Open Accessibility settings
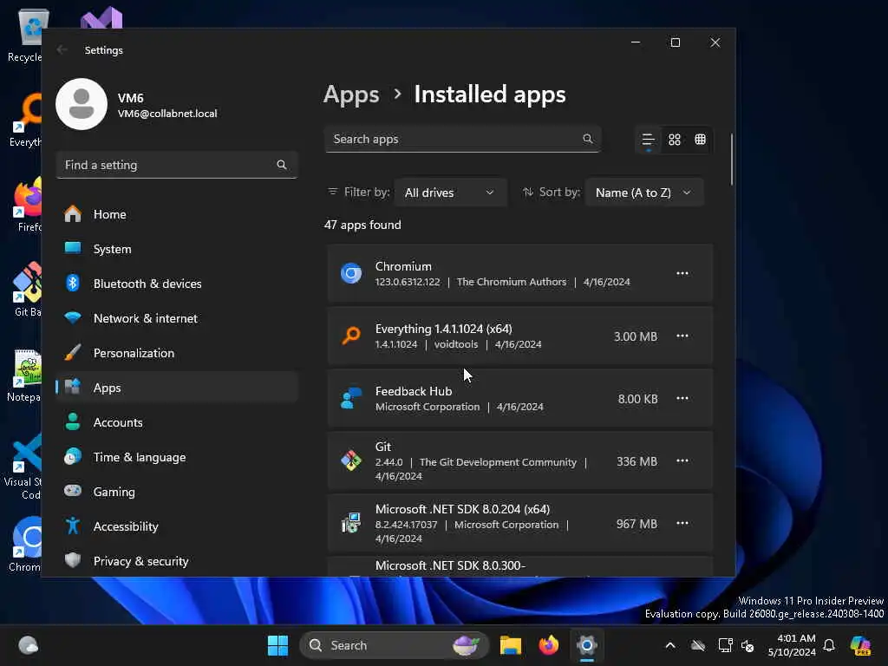Screen dimensions: 888x666 pos(177,526)
